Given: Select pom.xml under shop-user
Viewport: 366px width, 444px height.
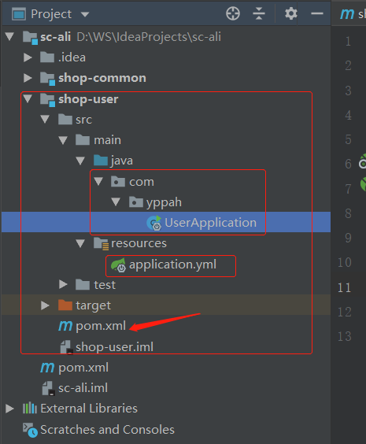Looking at the screenshot, I should [x=101, y=326].
